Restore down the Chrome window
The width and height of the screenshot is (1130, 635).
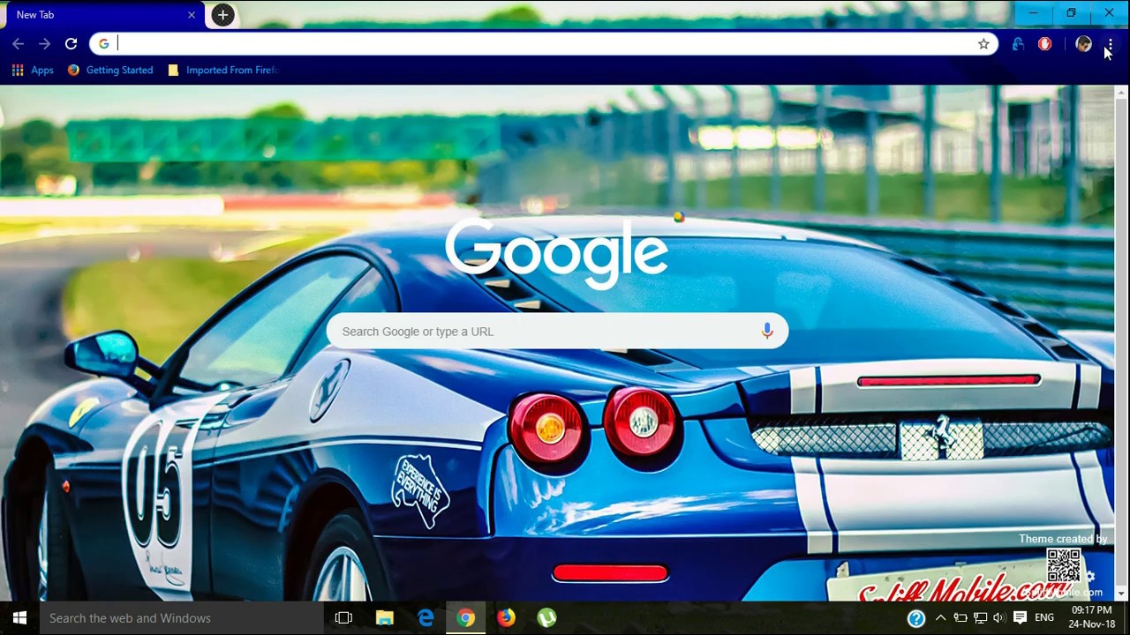1071,13
